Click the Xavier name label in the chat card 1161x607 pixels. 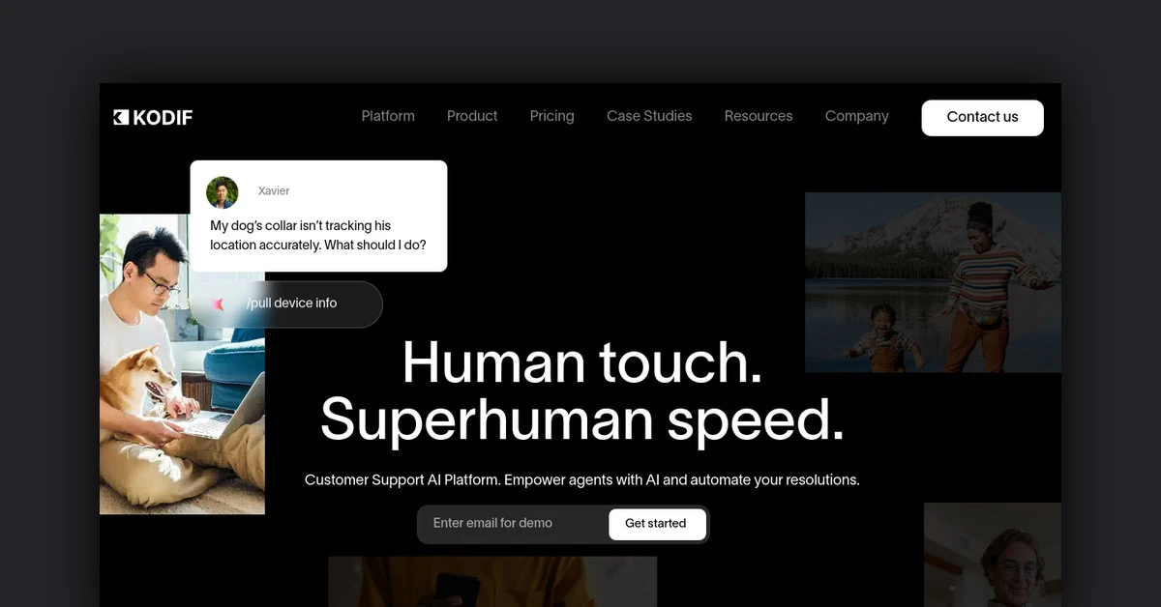[274, 191]
